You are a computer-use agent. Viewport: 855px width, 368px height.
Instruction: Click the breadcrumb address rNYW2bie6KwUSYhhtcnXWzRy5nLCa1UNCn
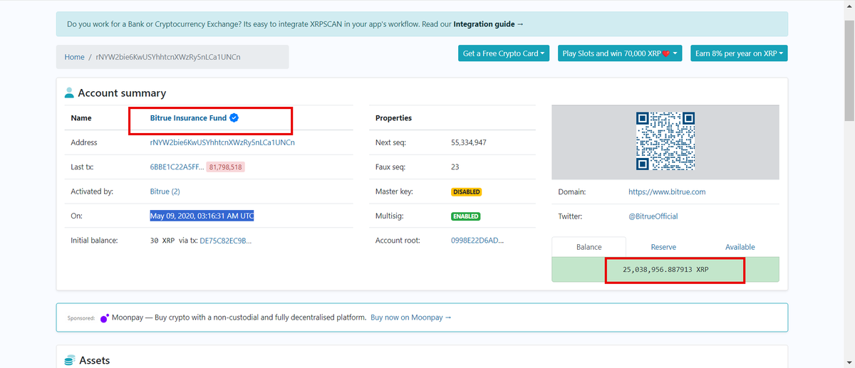(168, 57)
